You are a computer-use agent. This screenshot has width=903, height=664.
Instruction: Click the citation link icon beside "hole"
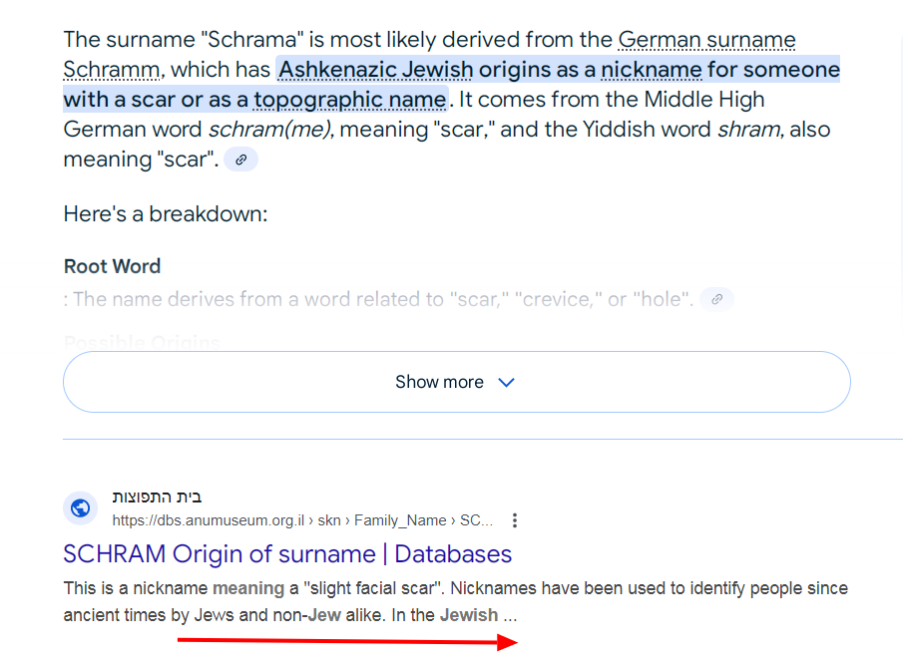pyautogui.click(x=716, y=299)
